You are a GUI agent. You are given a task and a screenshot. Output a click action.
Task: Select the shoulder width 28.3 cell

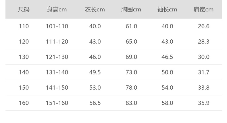tap(203, 42)
